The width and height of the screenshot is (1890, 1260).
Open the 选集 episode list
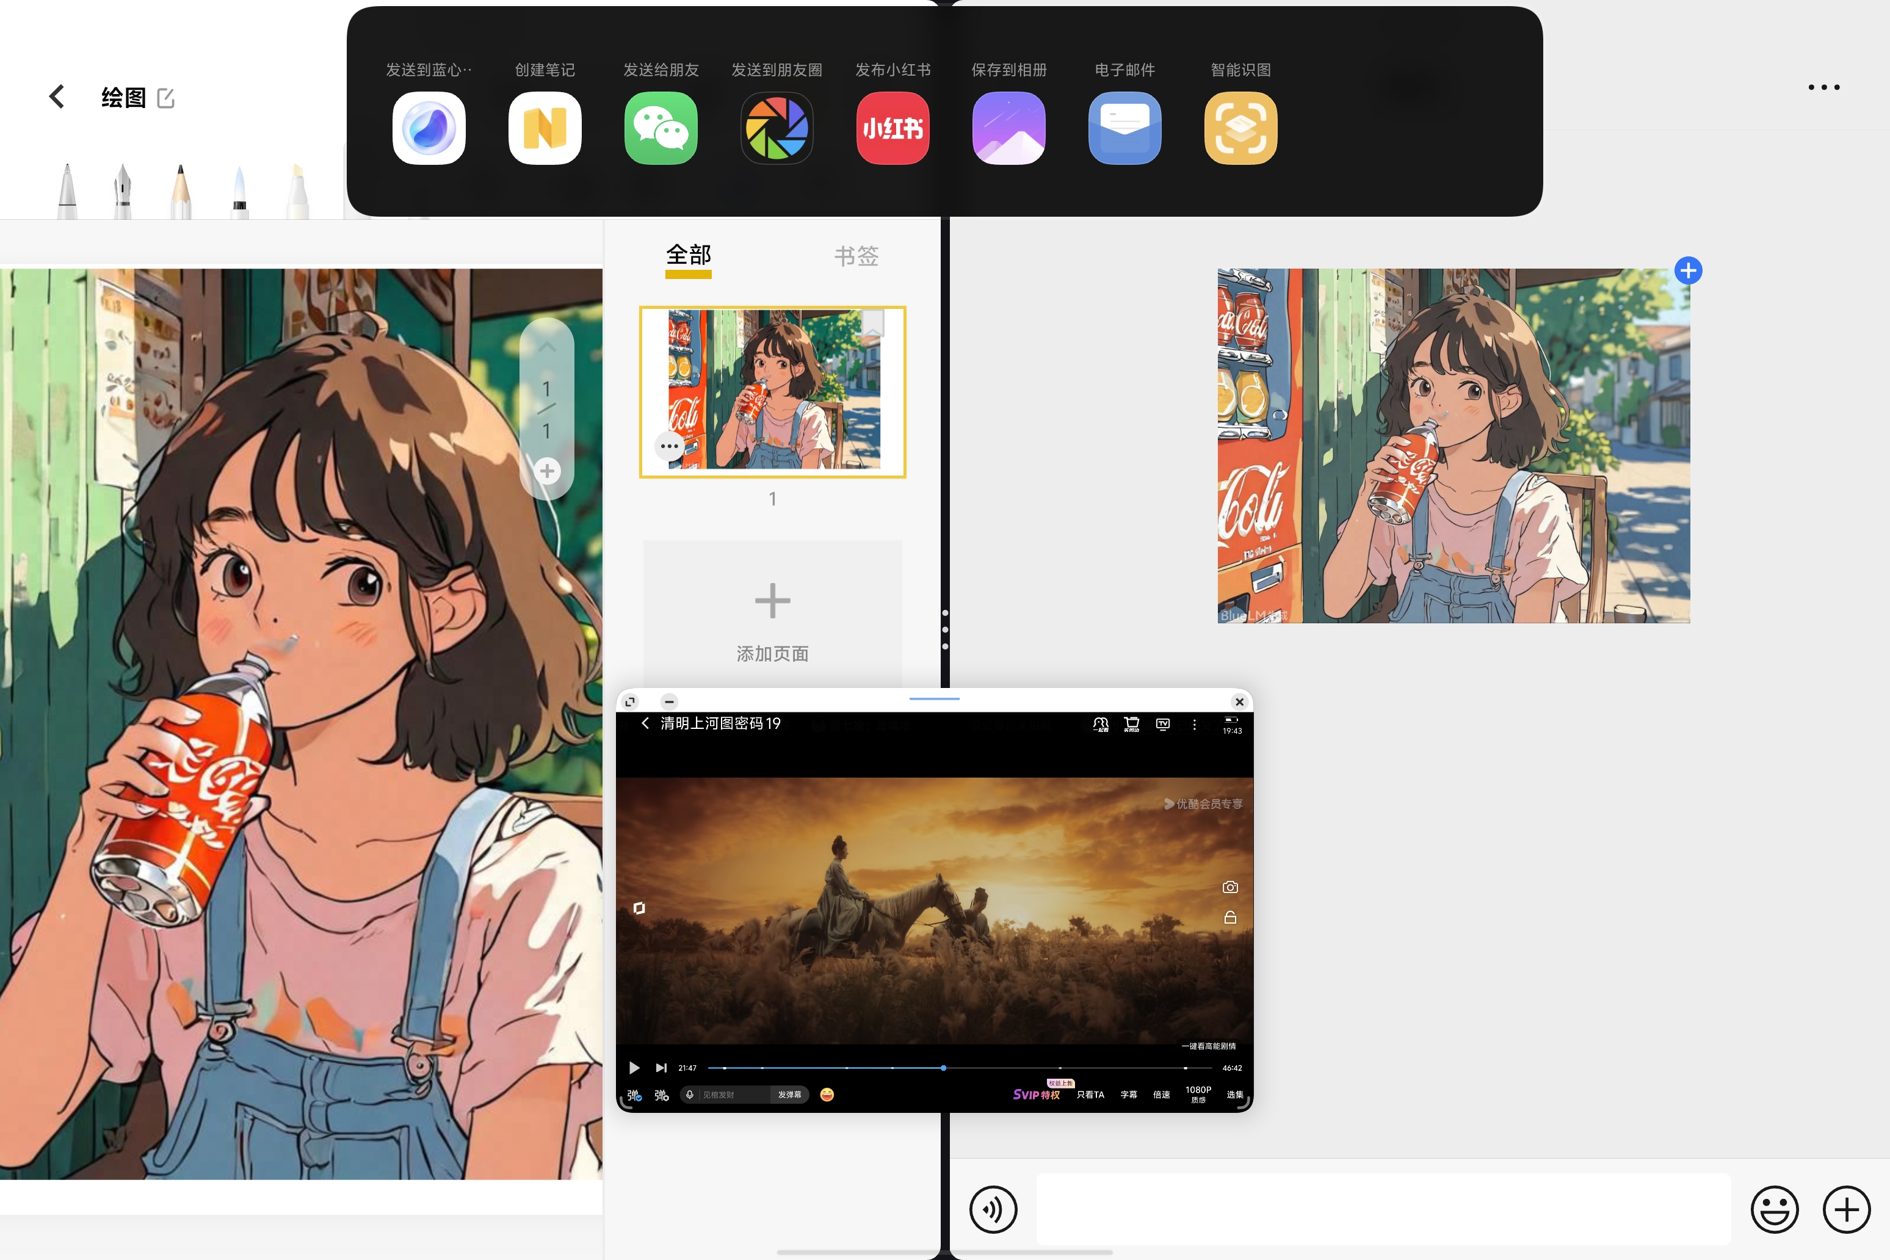tap(1235, 1095)
